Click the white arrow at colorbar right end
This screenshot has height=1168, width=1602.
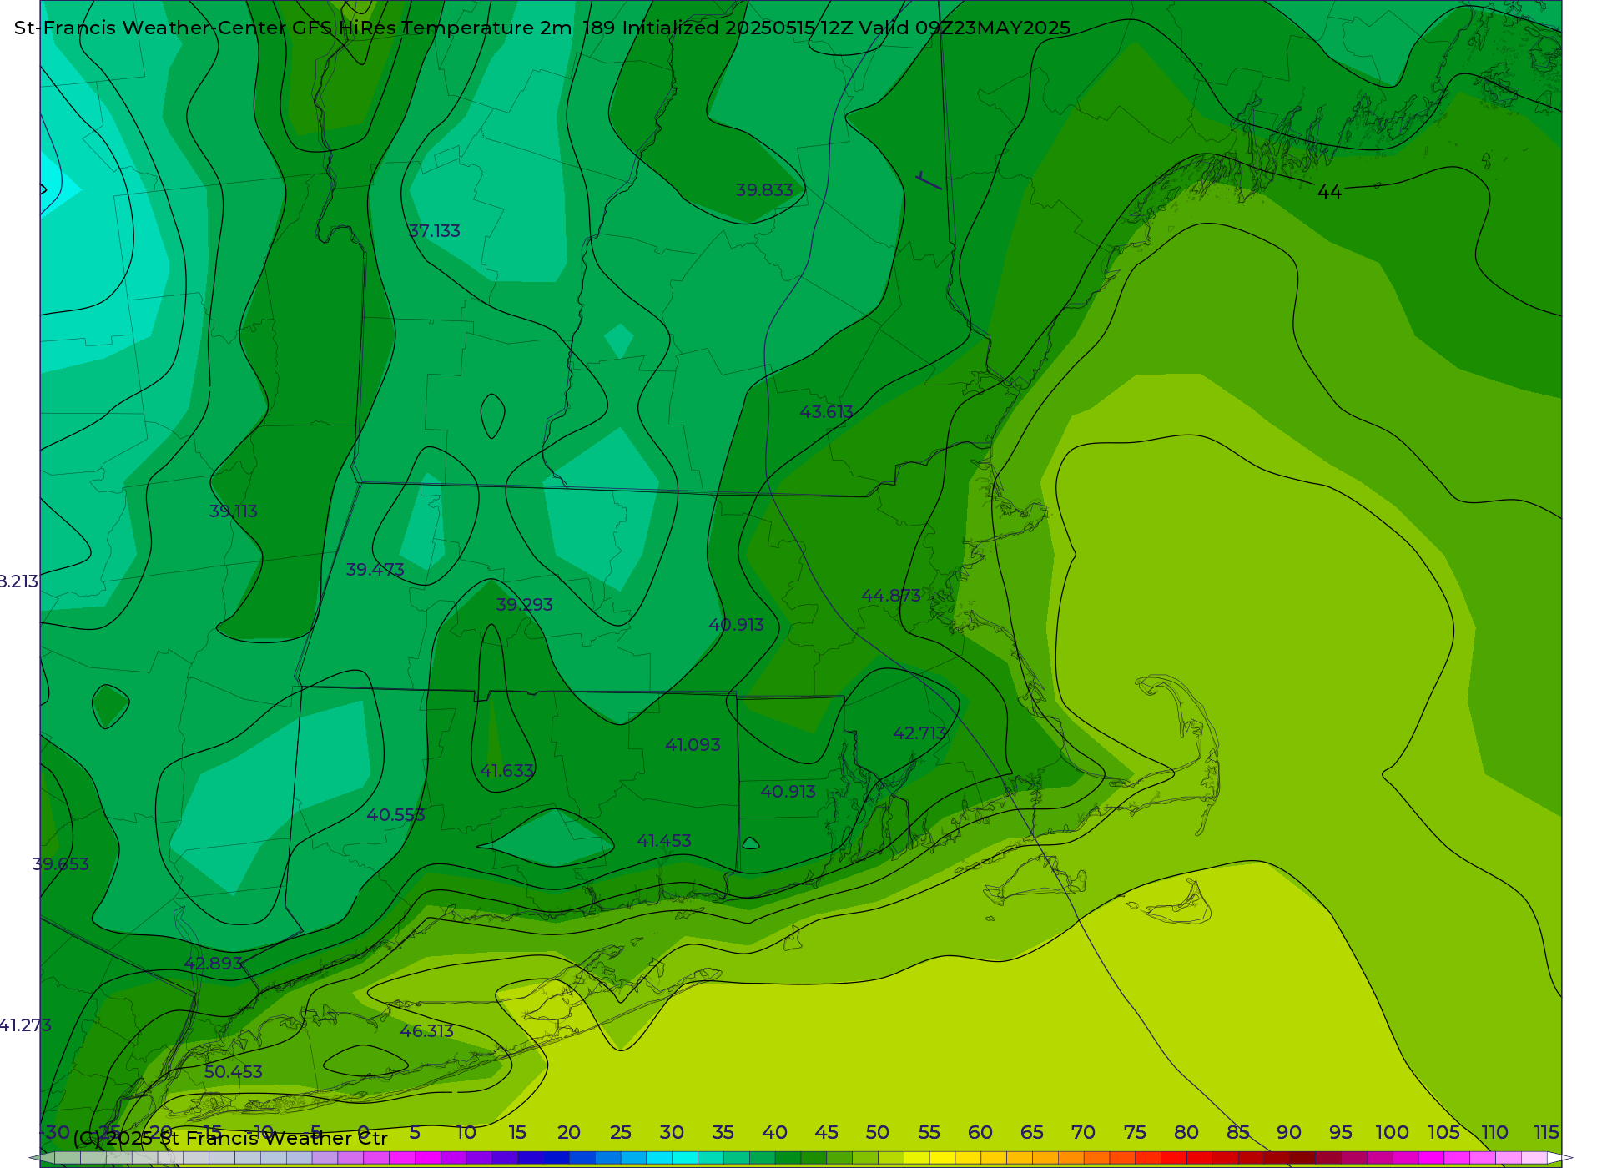tap(1560, 1158)
